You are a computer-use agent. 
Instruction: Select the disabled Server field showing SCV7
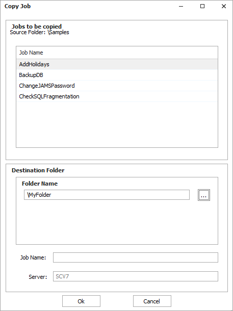coord(136,276)
